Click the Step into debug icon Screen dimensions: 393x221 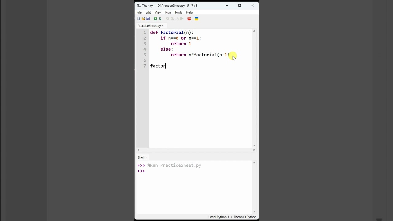(172, 19)
